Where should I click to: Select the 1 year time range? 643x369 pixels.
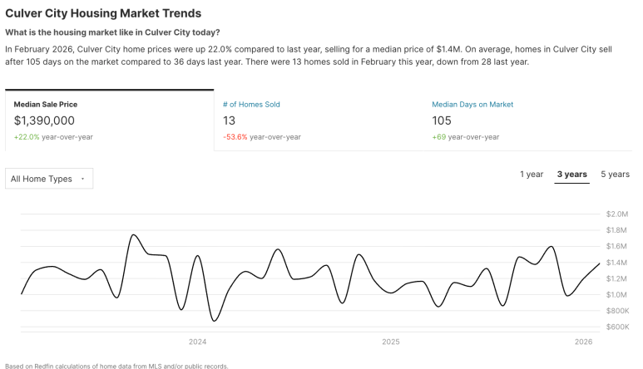tap(532, 175)
